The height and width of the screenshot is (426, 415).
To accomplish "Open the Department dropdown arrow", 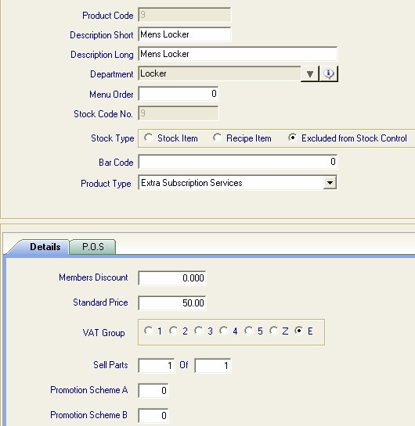I will [x=310, y=74].
